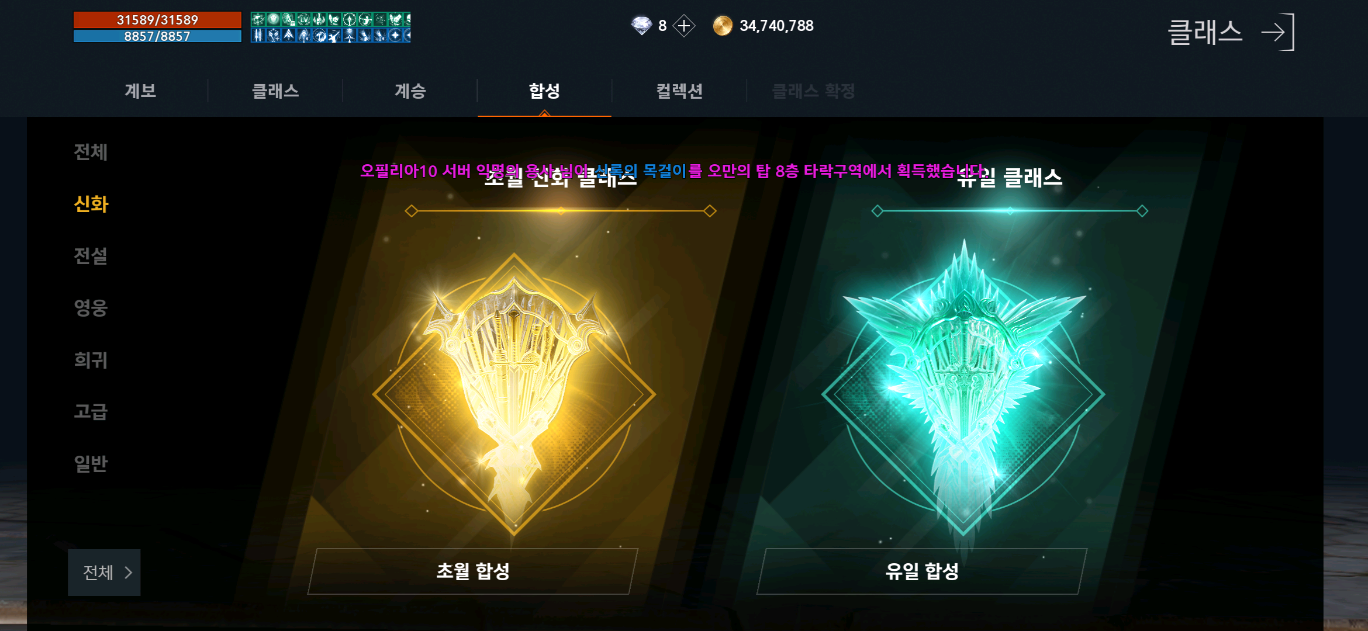This screenshot has width=1368, height=631.
Task: Open the 전체 filter dropdown
Action: pos(104,573)
